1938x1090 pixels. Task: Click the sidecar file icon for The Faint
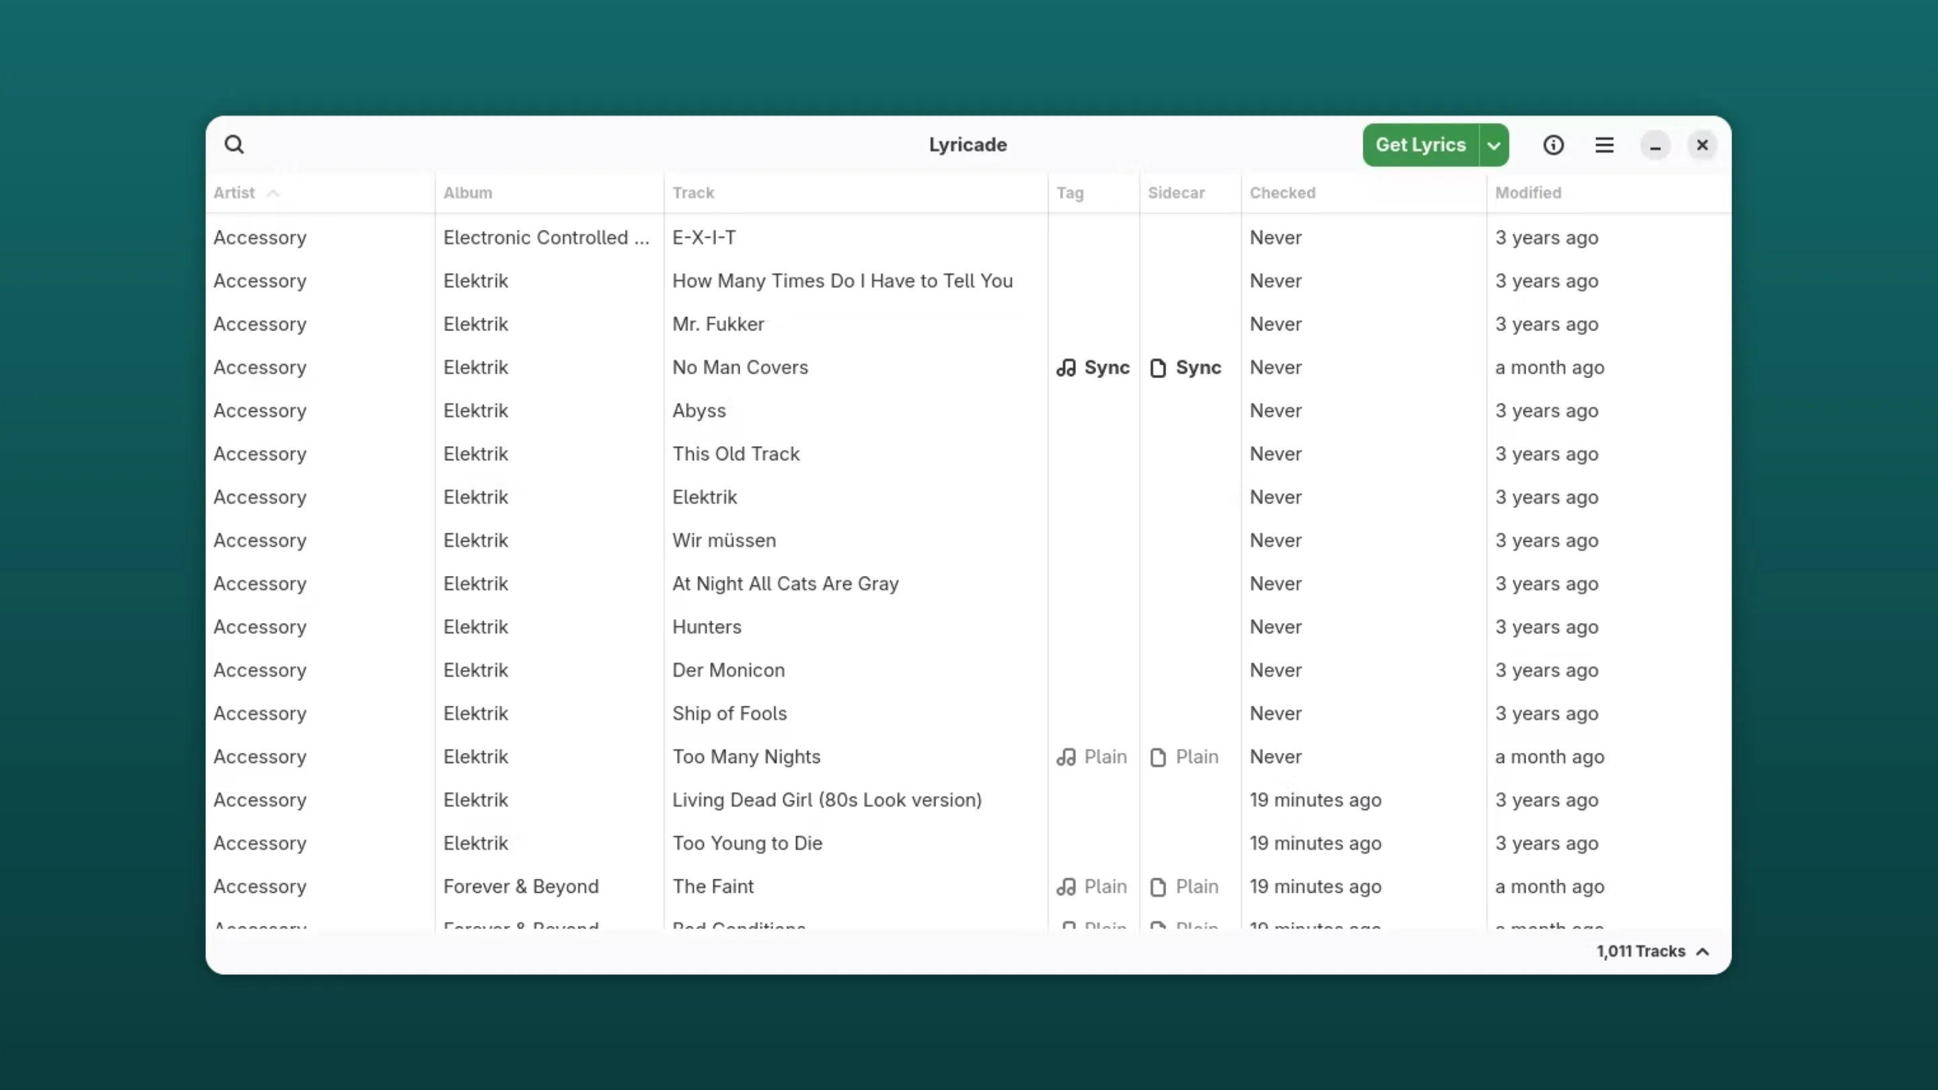[1158, 887]
